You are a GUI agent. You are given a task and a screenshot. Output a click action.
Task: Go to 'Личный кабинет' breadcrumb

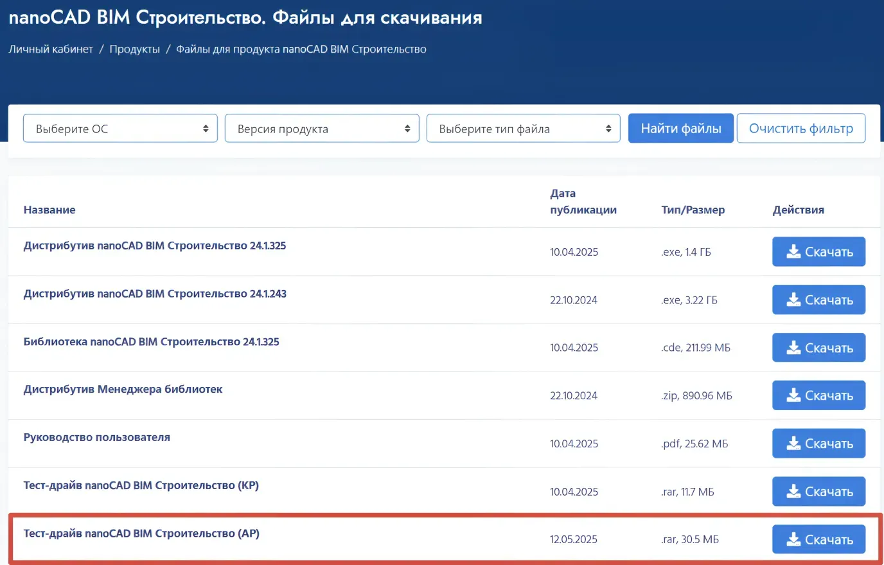pyautogui.click(x=51, y=49)
